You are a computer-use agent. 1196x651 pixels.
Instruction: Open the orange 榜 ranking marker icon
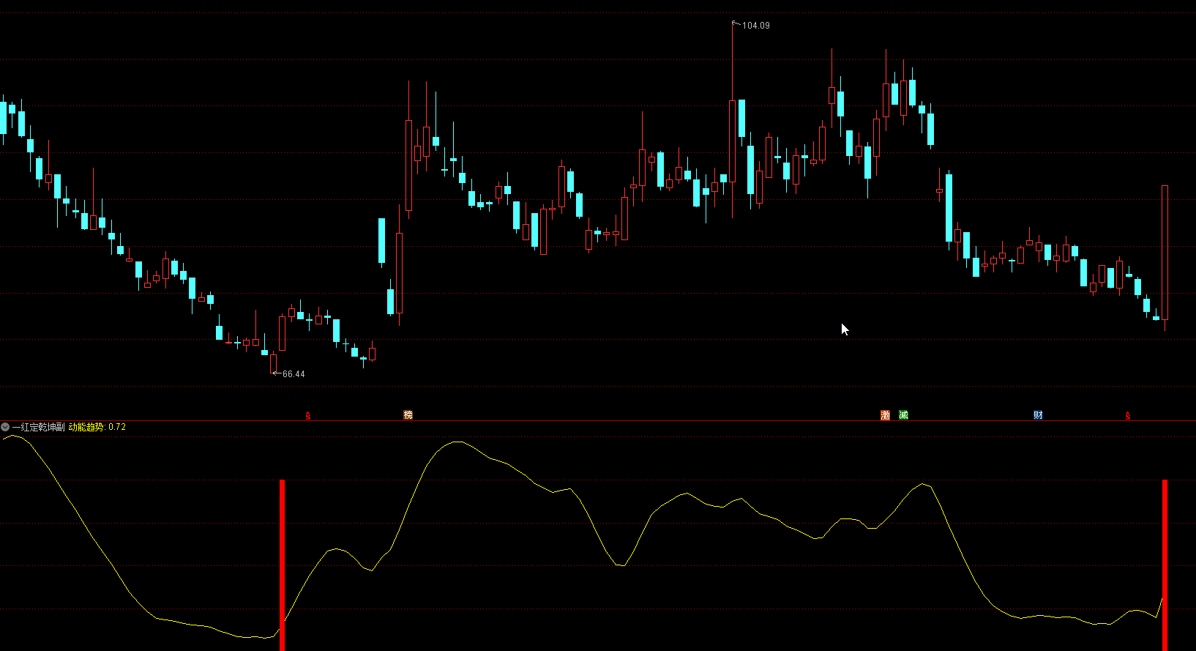(408, 415)
